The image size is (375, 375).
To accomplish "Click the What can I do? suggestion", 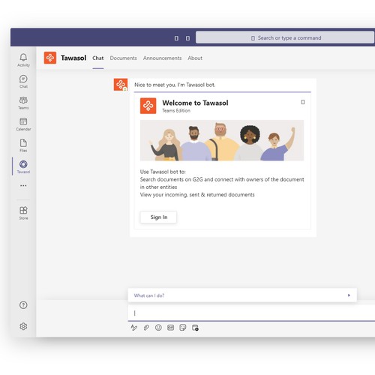I will (149, 295).
